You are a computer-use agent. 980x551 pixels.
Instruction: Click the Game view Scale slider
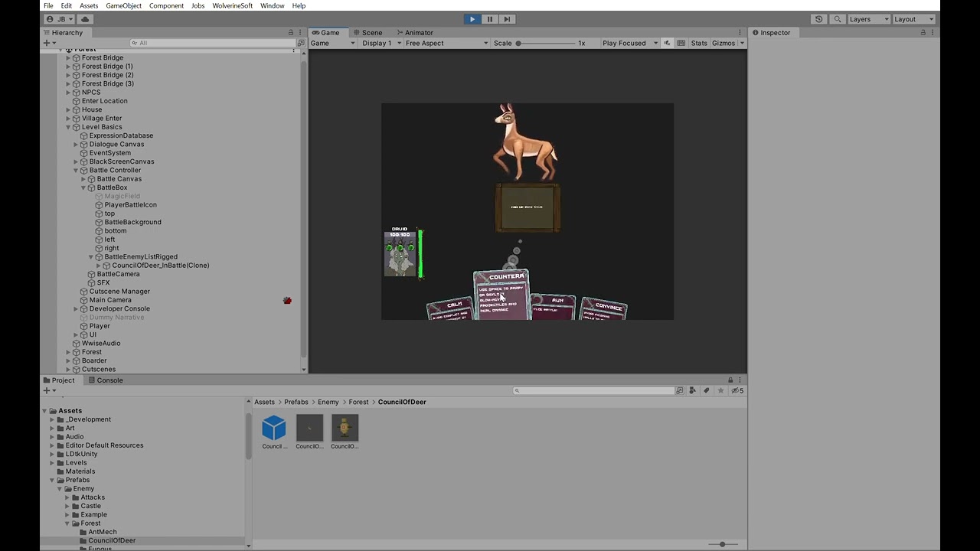pyautogui.click(x=547, y=44)
